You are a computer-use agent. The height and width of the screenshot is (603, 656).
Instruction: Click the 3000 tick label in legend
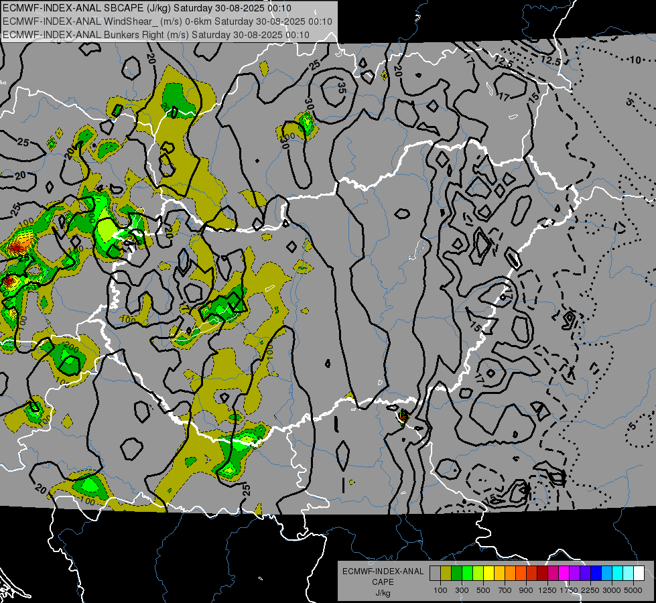click(612, 590)
